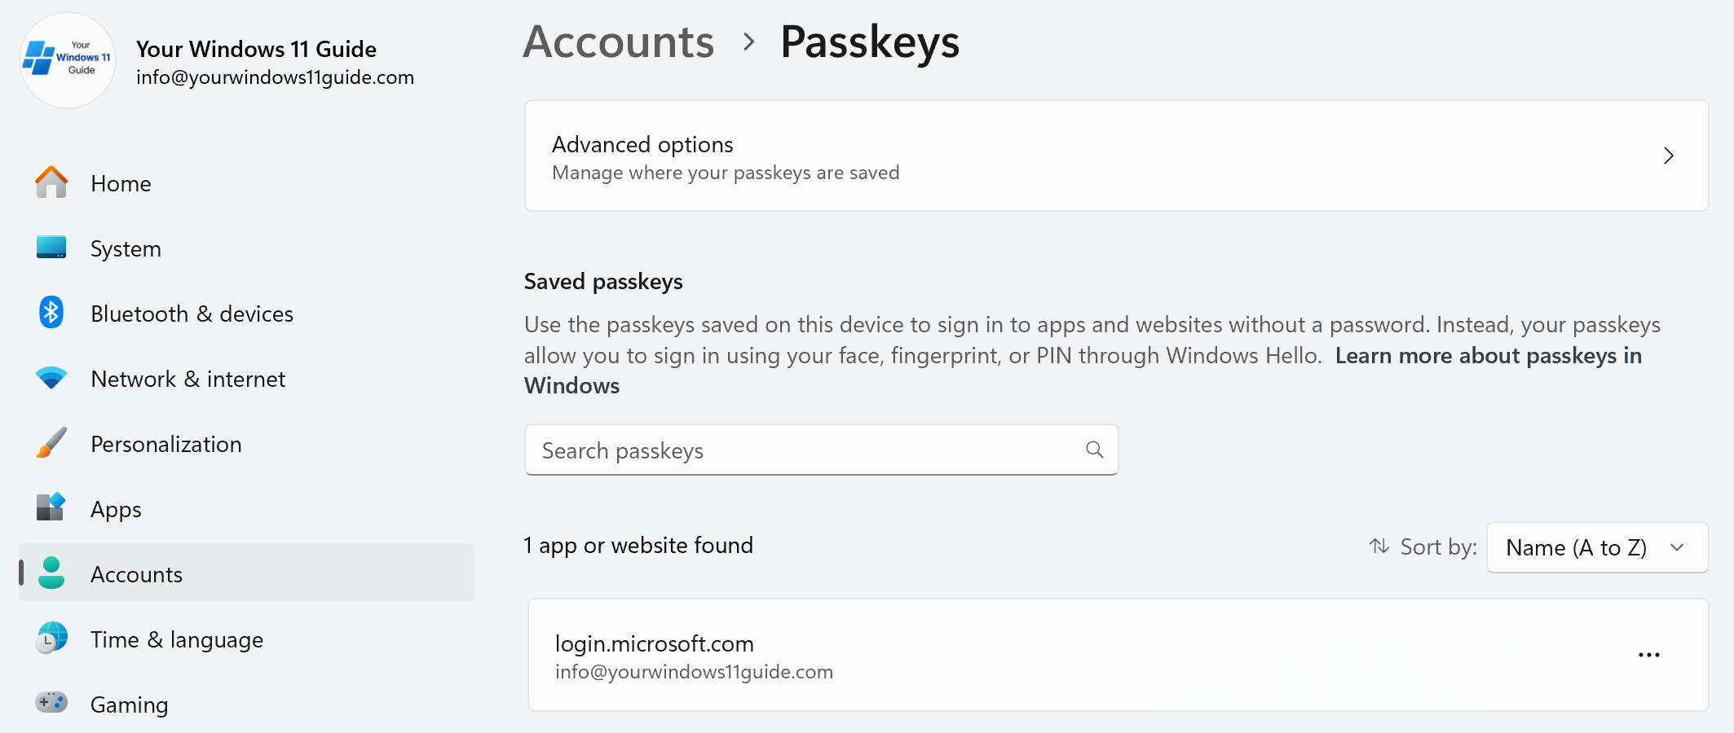1734x733 pixels.
Task: Click the Your Windows 11 Guide profile picture
Action: 68,59
